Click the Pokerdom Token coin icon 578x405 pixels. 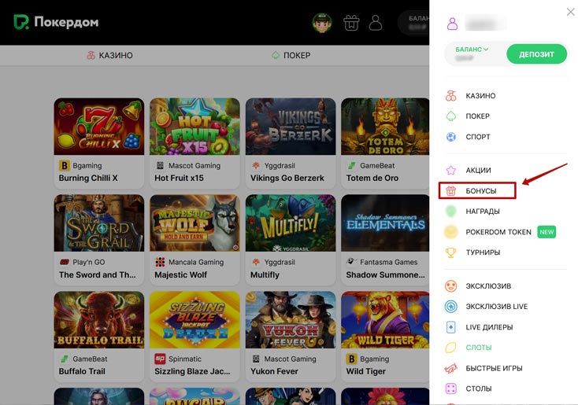click(x=451, y=232)
